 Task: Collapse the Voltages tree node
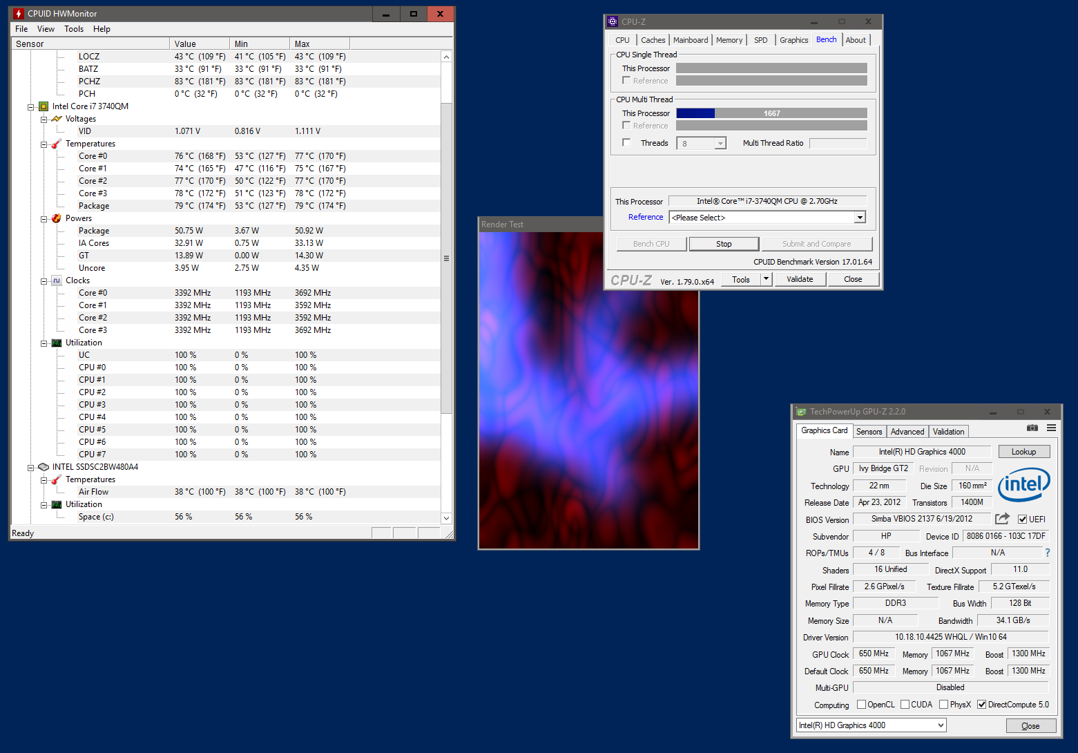[44, 120]
